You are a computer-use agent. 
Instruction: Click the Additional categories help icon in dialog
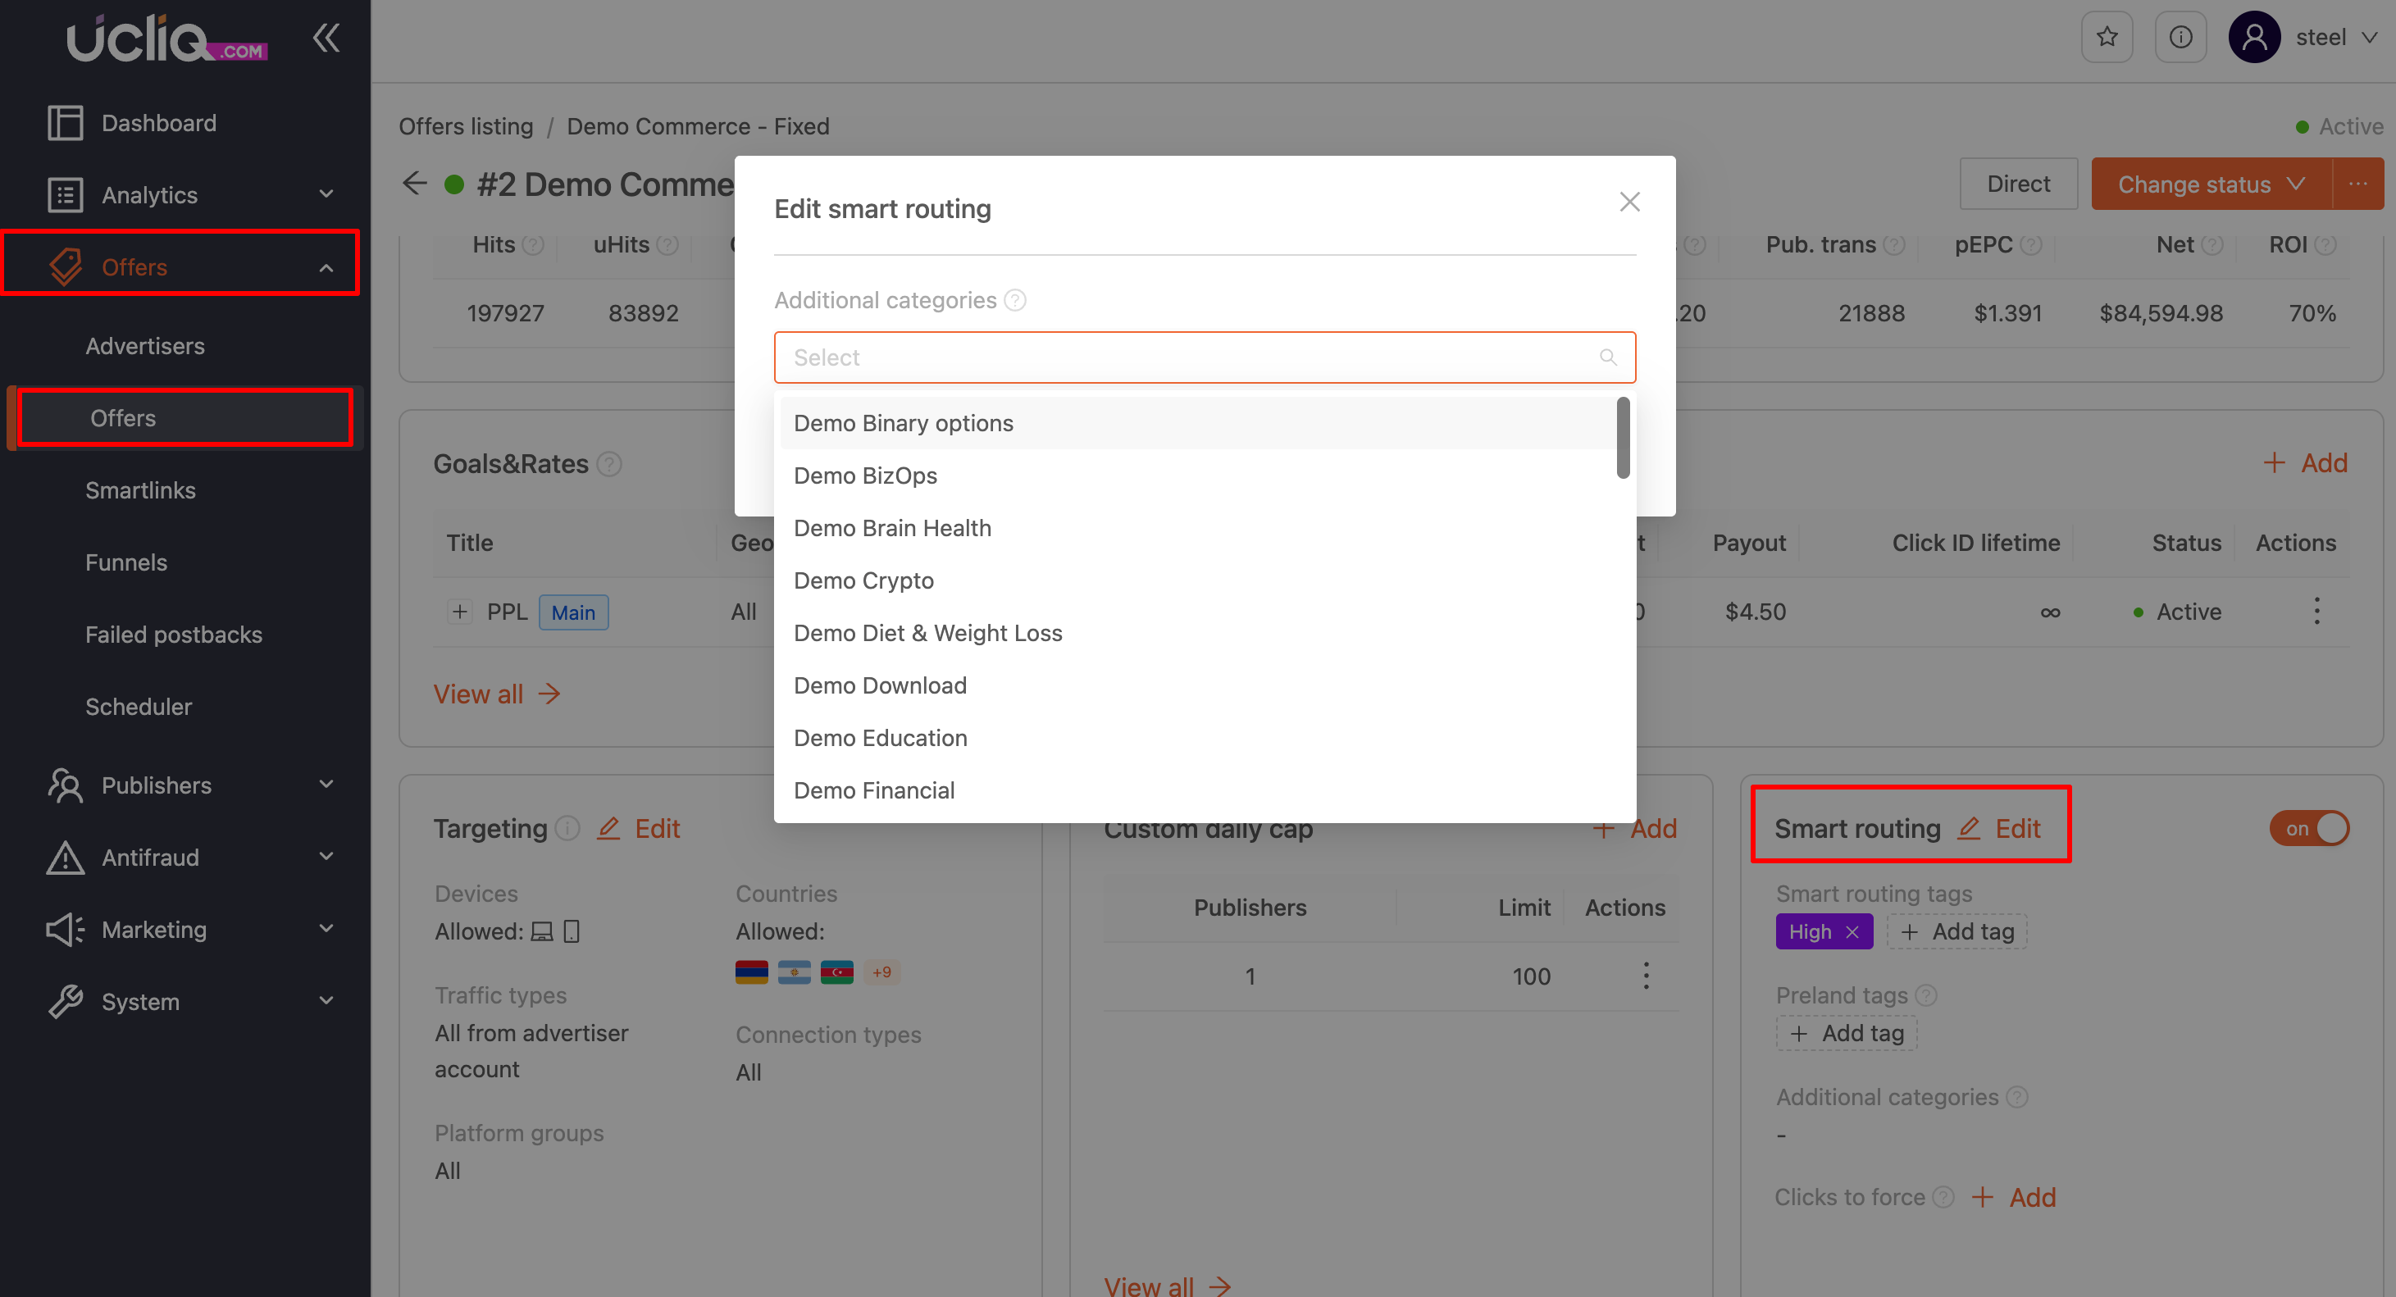[1016, 300]
